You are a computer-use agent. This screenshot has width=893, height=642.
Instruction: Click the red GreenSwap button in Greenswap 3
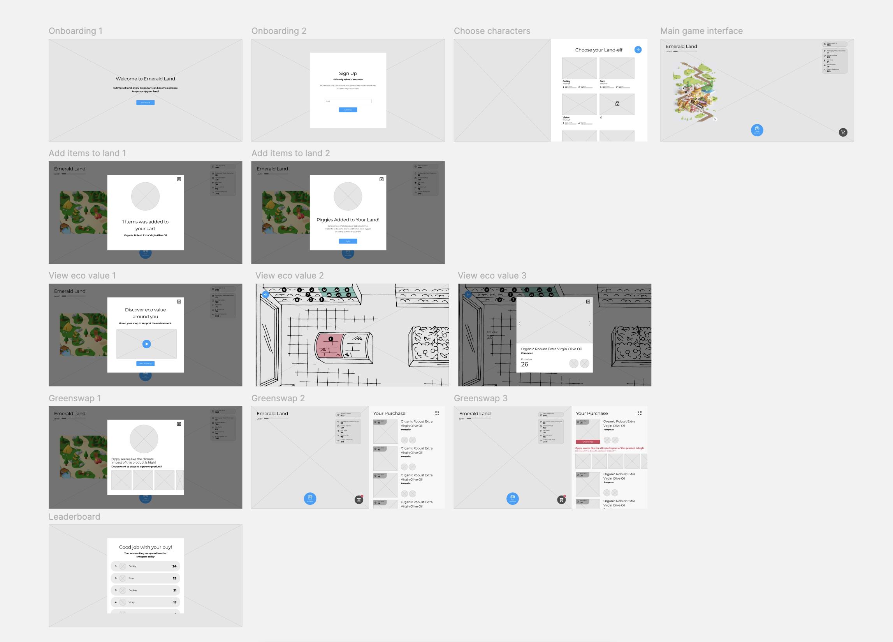coord(587,442)
